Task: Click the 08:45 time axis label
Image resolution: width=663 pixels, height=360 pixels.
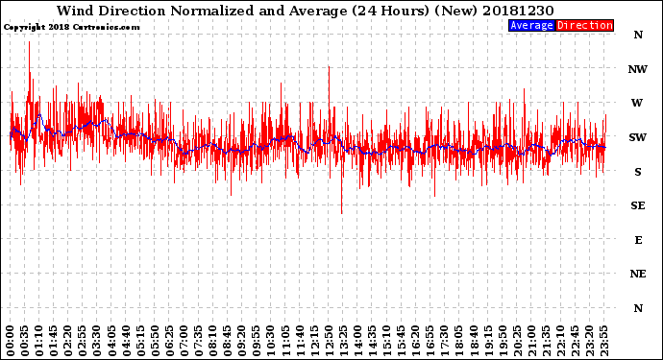Action: (228, 341)
